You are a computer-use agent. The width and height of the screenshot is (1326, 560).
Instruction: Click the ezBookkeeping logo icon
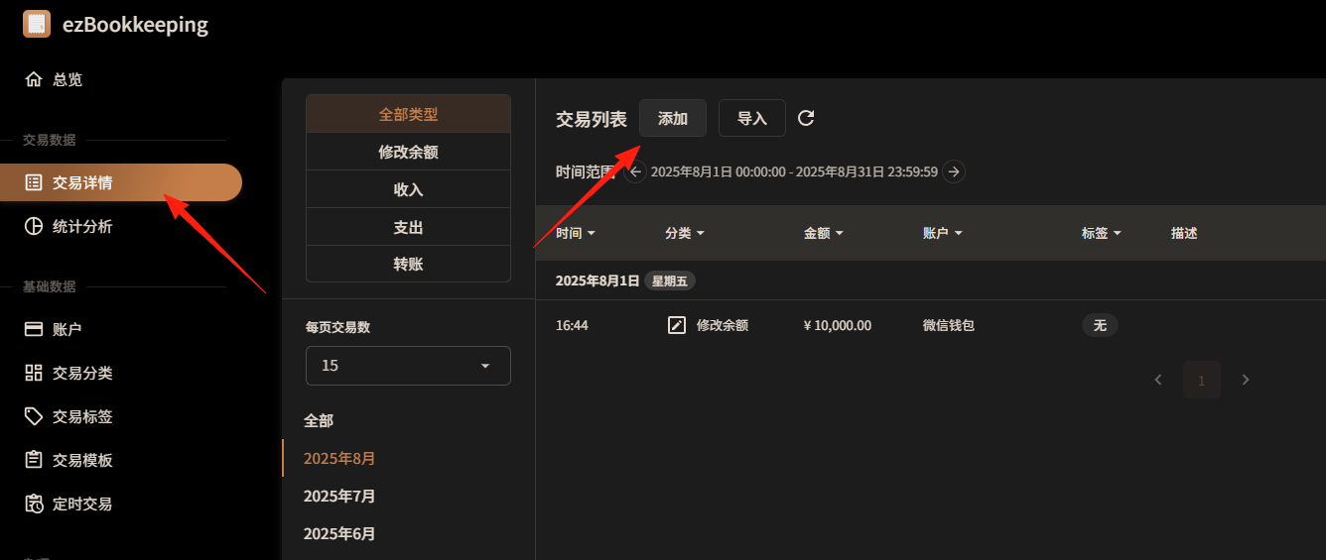point(37,24)
